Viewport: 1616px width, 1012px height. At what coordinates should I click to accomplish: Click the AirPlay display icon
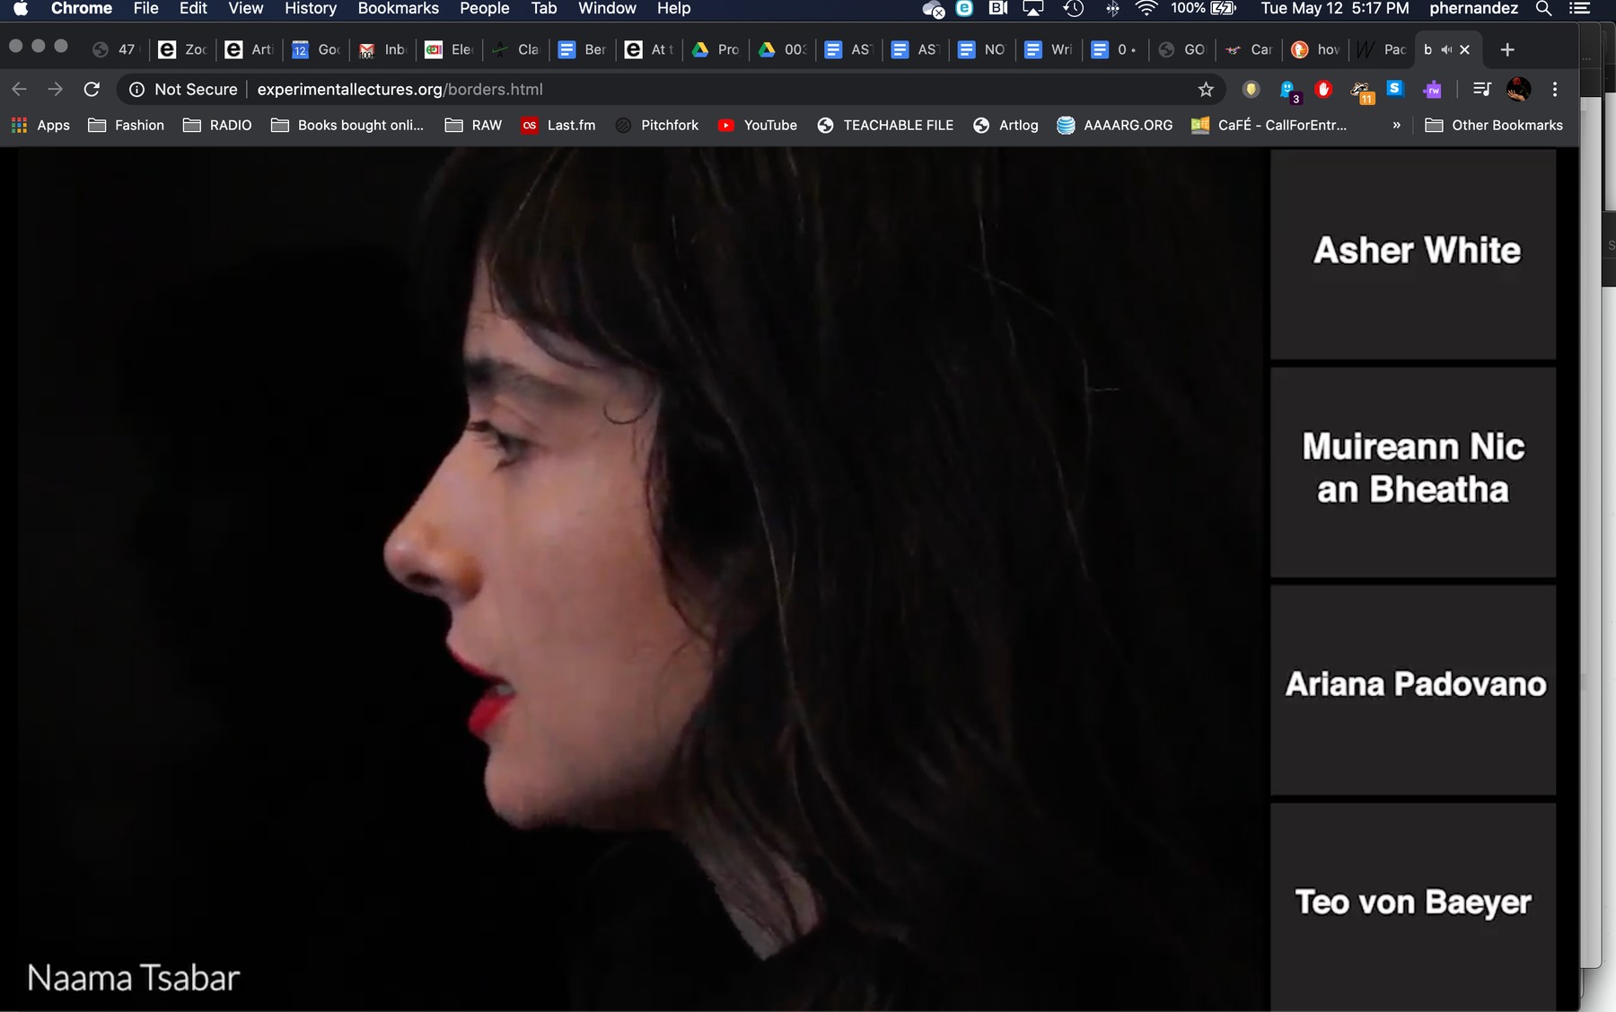click(1033, 9)
